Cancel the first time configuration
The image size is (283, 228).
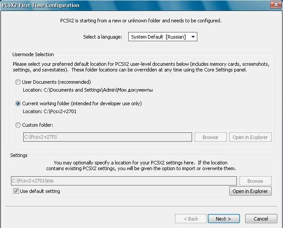click(x=261, y=219)
